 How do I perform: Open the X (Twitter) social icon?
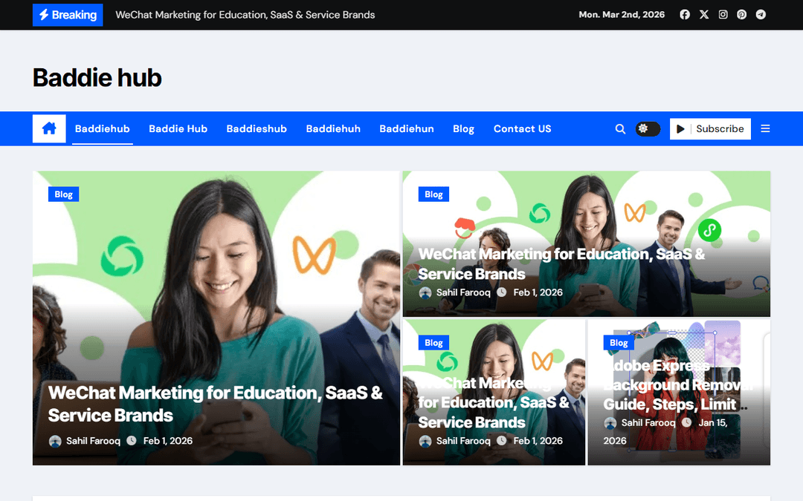(704, 15)
